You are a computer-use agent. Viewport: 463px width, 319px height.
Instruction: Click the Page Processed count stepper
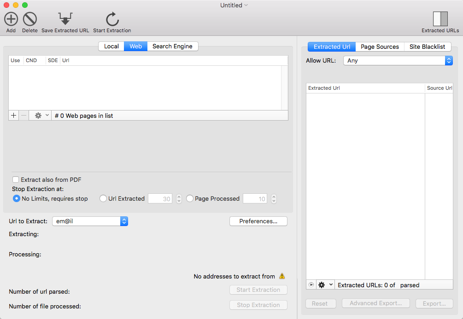274,198
